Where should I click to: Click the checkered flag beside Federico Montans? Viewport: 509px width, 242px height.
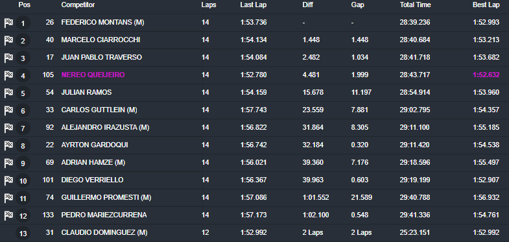pos(8,23)
